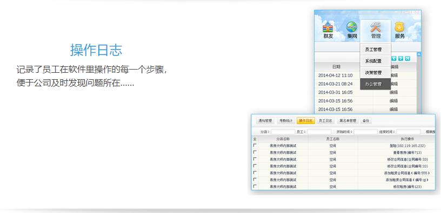Go to the previous page arrow icon
Viewport: 447px width, 213px height.
click(394, 58)
